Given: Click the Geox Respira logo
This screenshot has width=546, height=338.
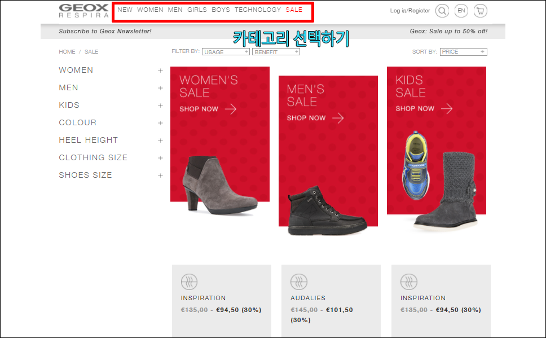Looking at the screenshot, I should point(83,11).
